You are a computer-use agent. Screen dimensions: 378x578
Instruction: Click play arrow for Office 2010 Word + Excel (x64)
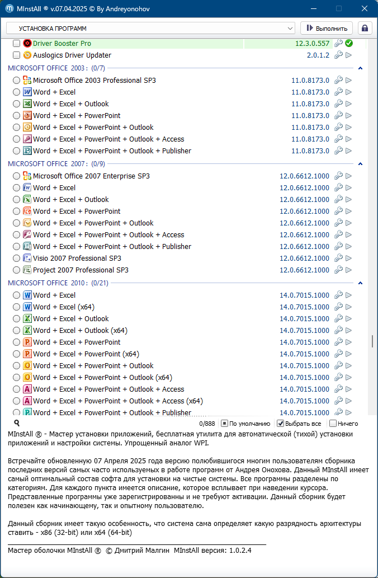point(348,307)
